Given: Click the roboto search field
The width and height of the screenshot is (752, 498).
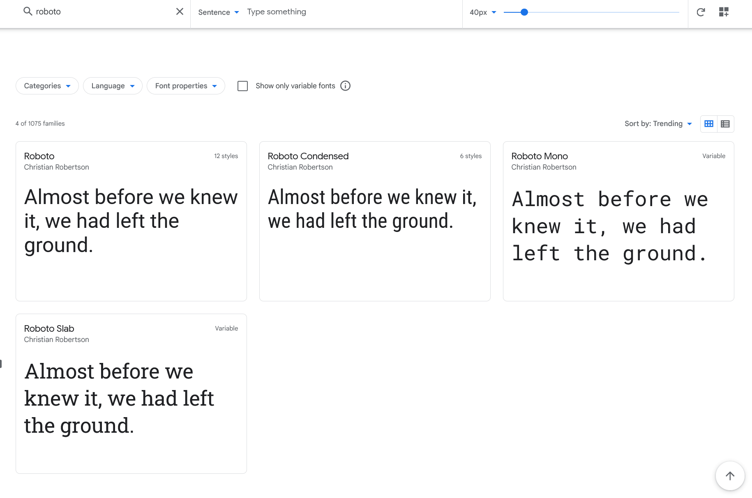Looking at the screenshot, I should pos(103,11).
